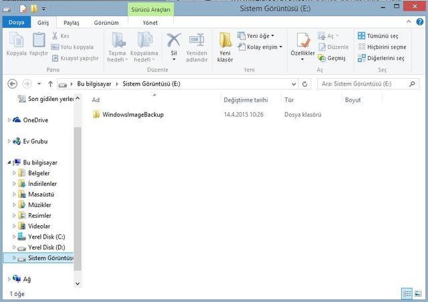Click the Yeniden adlandır rename icon
The height and width of the screenshot is (302, 428).
coord(197,40)
